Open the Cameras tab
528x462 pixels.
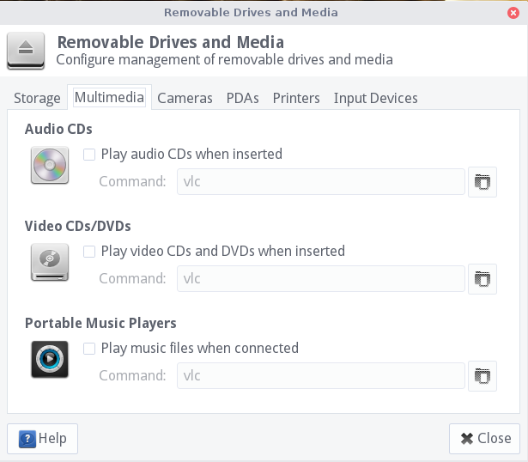tap(185, 98)
